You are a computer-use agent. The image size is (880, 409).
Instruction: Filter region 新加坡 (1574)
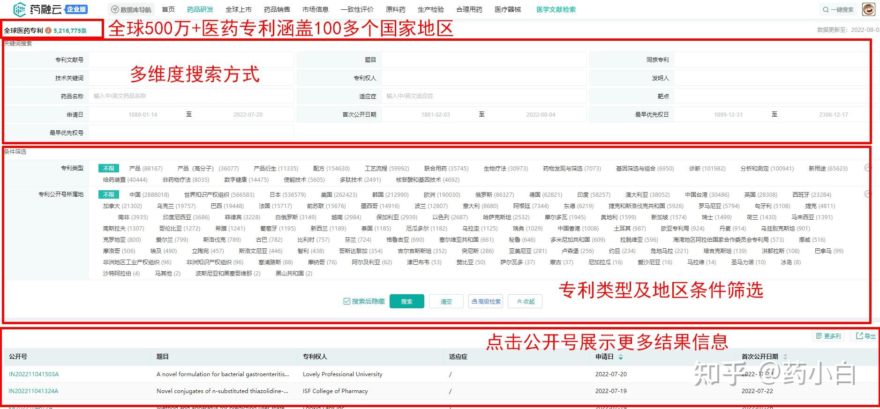[x=669, y=217]
